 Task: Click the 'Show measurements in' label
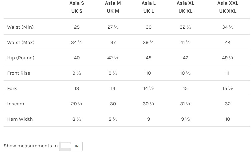coord(31,146)
